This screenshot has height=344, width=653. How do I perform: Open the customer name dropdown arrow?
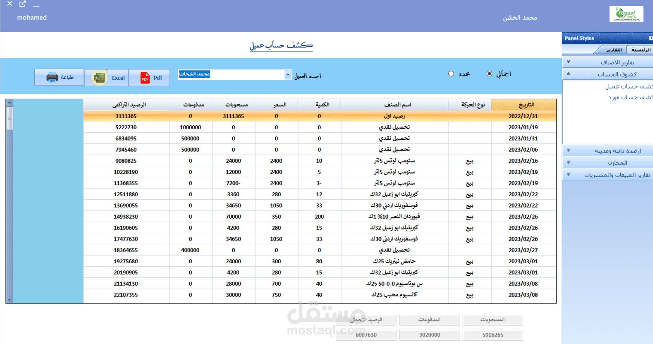[288, 75]
